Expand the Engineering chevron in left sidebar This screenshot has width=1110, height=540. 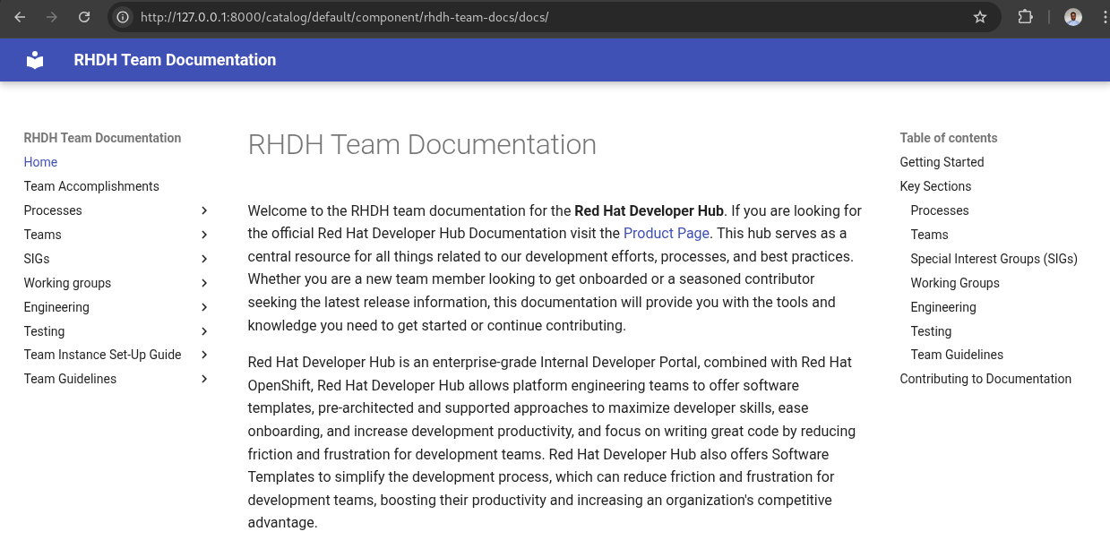click(x=204, y=307)
